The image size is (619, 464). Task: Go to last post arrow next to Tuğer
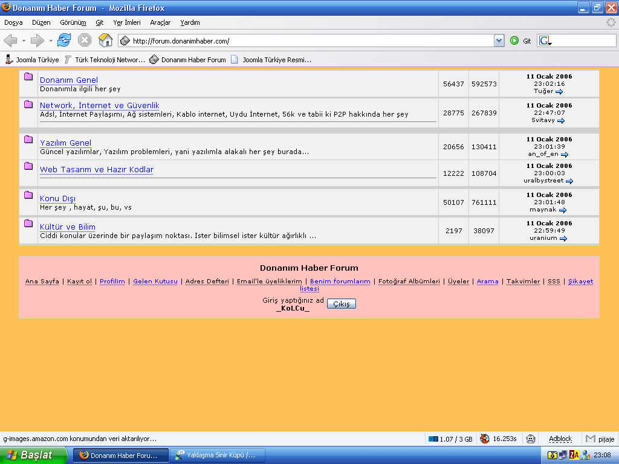click(559, 92)
